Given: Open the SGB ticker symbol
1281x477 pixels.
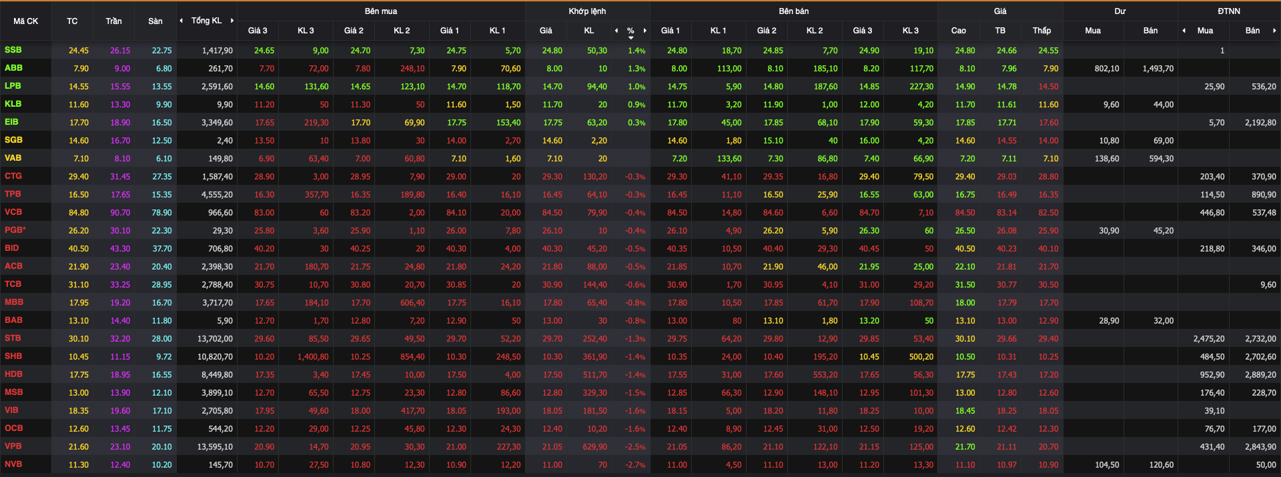Looking at the screenshot, I should 13,140.
